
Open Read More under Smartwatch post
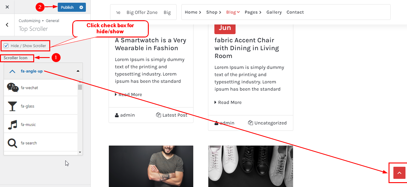(129, 95)
